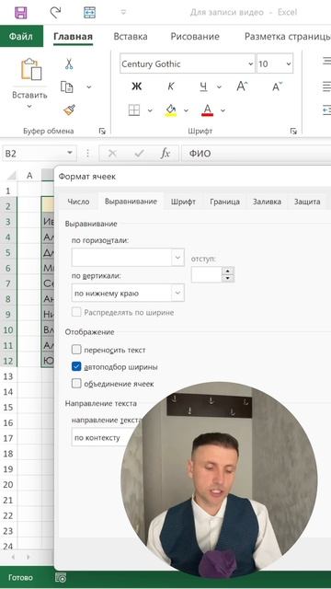Screen dimensions: 331x589
Task: Open the Разметка страницы ribbon tab
Action: click(x=287, y=37)
